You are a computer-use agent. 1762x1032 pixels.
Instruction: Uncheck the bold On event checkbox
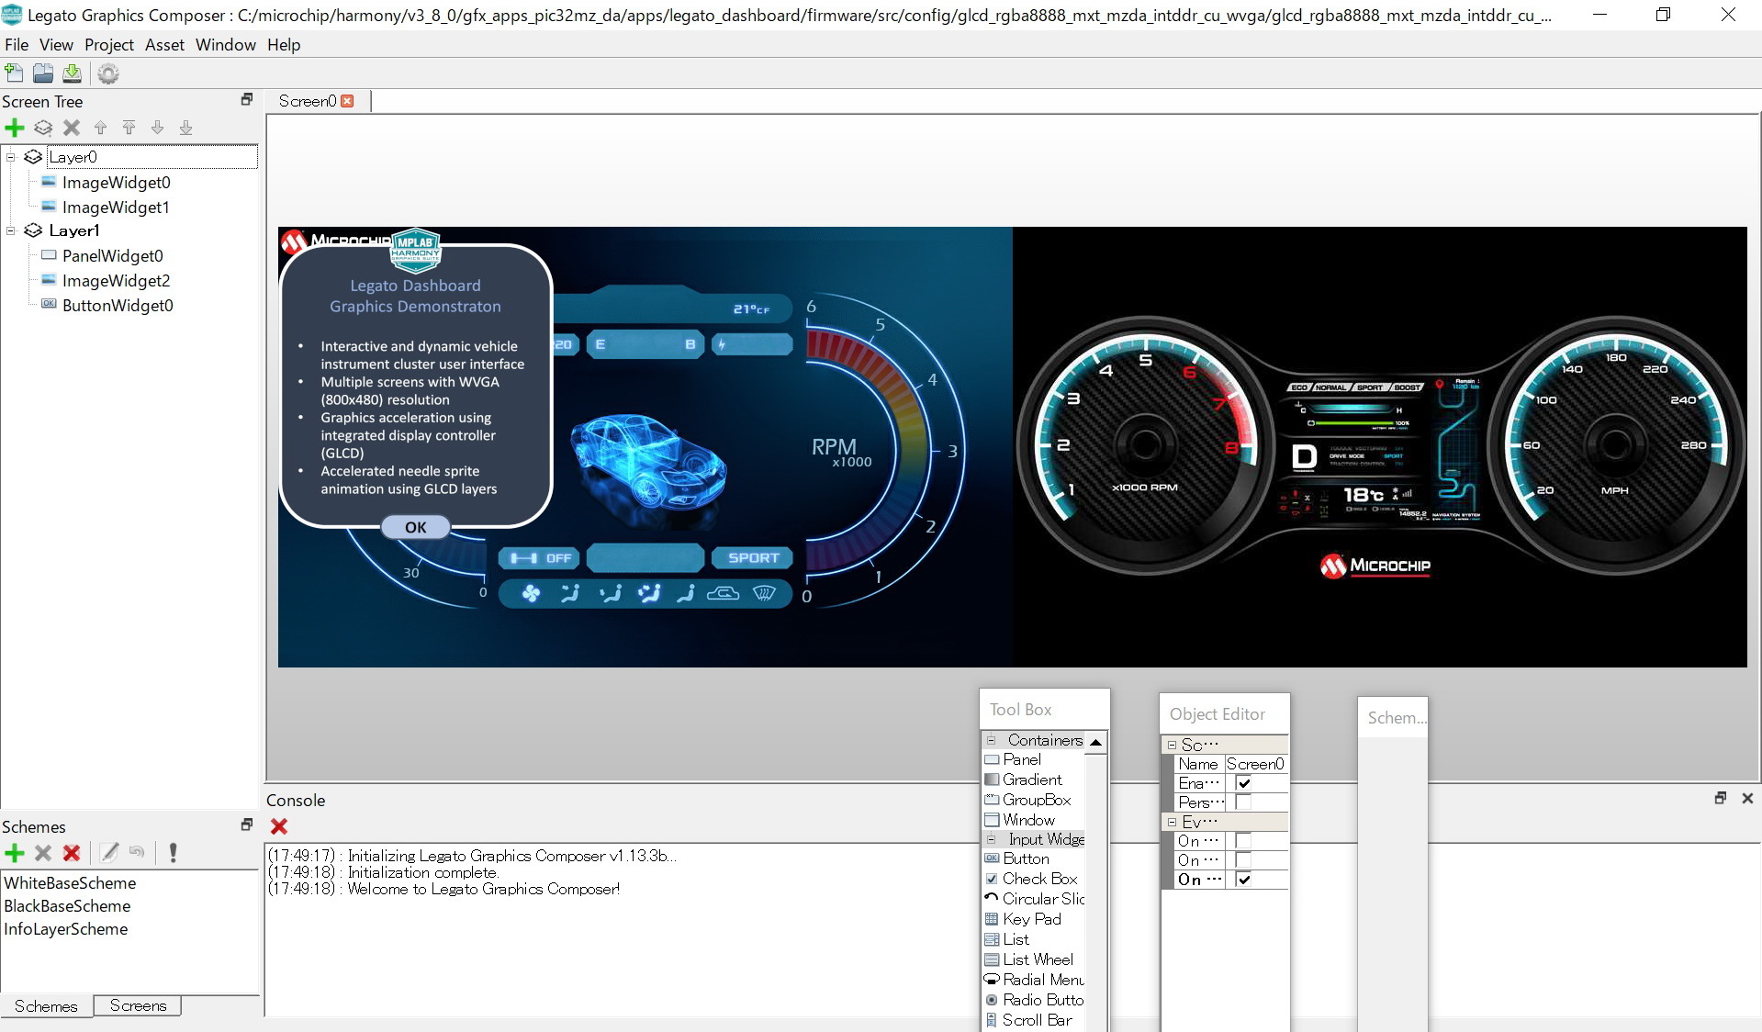[1243, 880]
